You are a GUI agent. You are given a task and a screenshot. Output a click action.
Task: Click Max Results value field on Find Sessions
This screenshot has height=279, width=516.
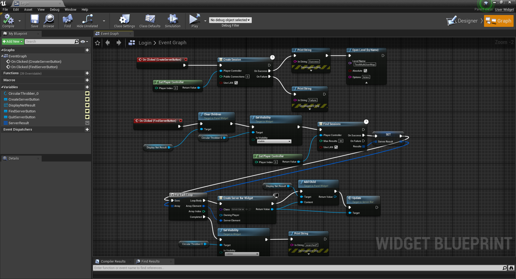(x=341, y=141)
